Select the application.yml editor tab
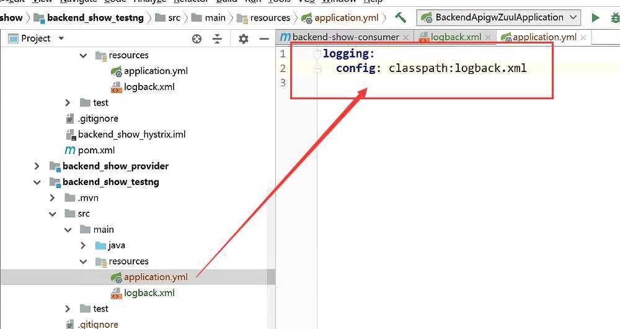 tap(544, 37)
